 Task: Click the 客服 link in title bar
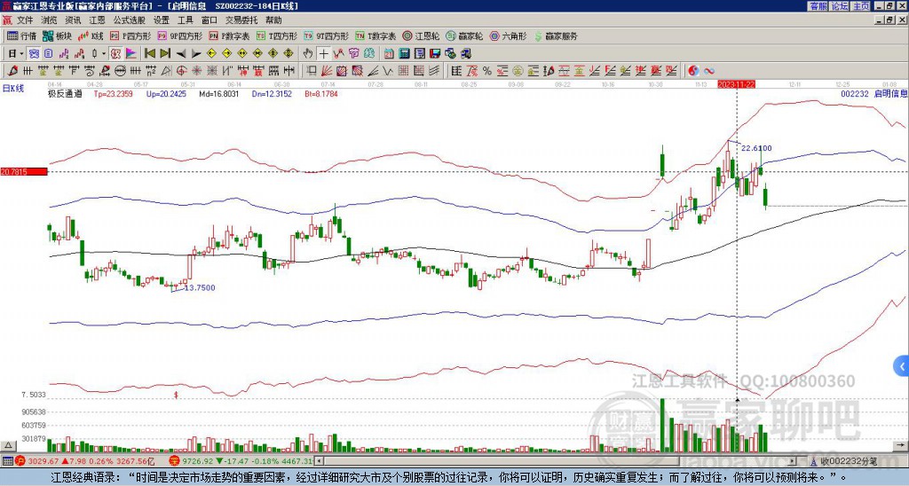coord(818,6)
